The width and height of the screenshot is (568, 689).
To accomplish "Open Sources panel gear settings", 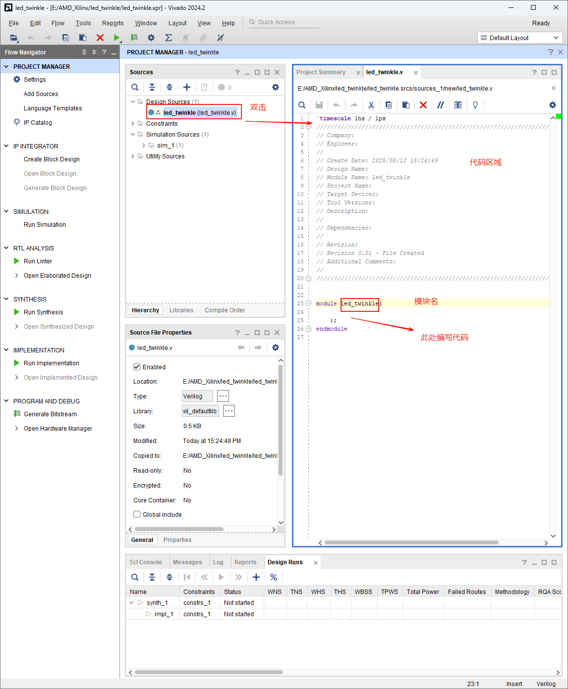I will pos(276,87).
